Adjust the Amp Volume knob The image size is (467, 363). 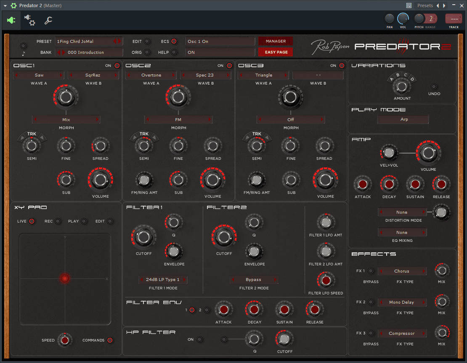pyautogui.click(x=428, y=153)
